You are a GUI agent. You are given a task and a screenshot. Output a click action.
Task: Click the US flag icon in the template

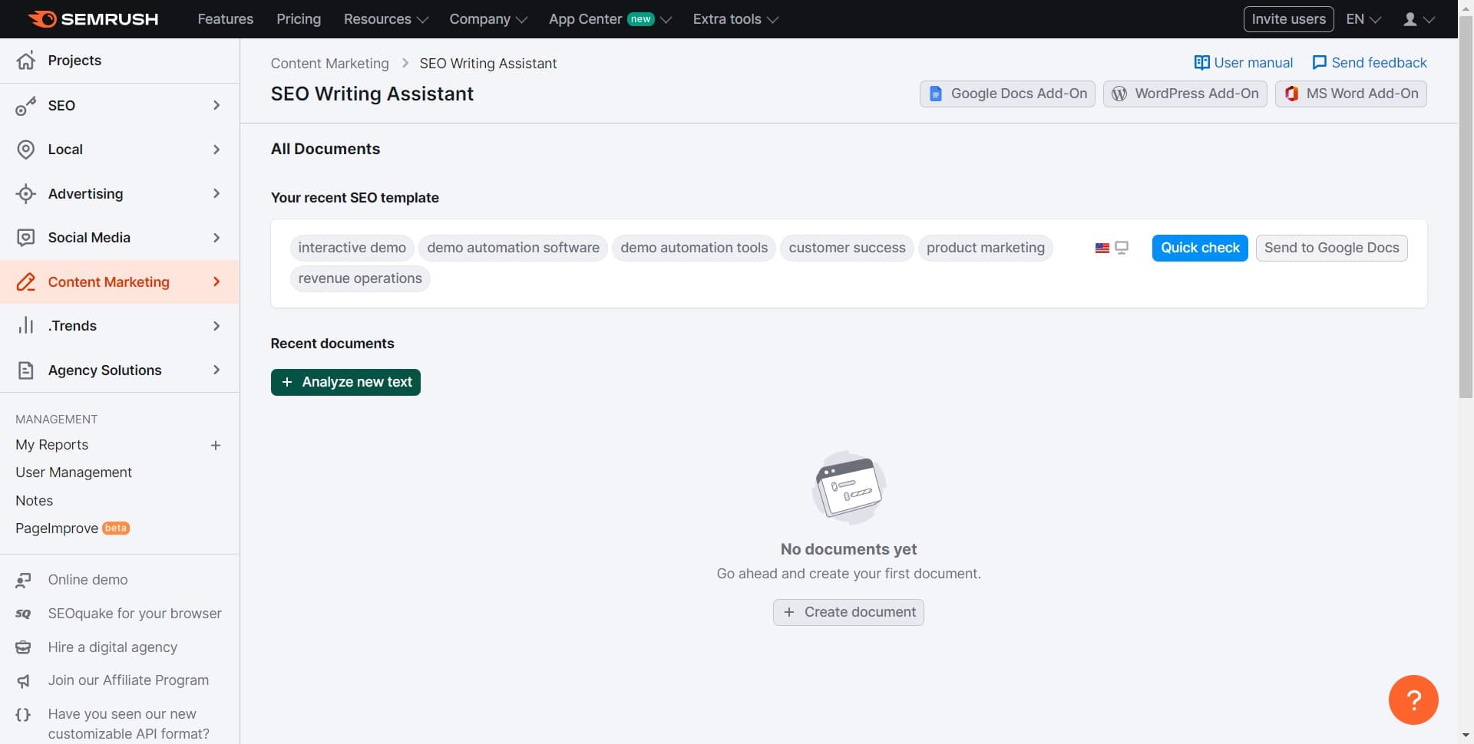(1102, 248)
